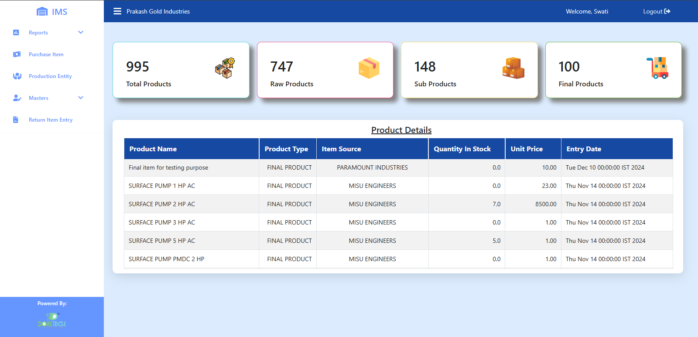Viewport: 698px width, 337px height.
Task: Click the Doritech logo in sidebar footer
Action: pyautogui.click(x=52, y=320)
